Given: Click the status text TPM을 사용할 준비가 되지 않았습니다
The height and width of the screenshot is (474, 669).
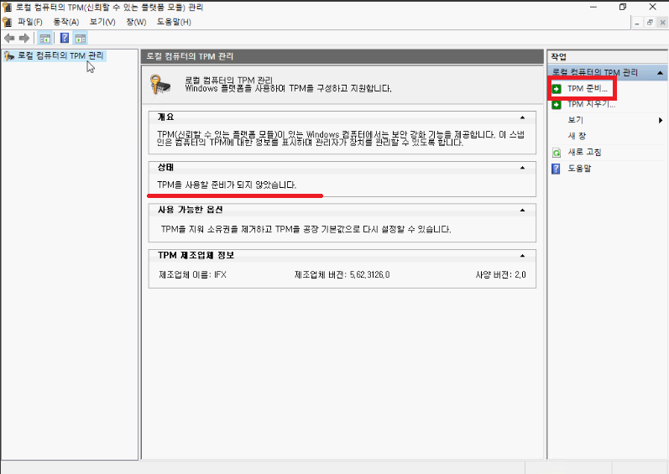Looking at the screenshot, I should [x=227, y=185].
